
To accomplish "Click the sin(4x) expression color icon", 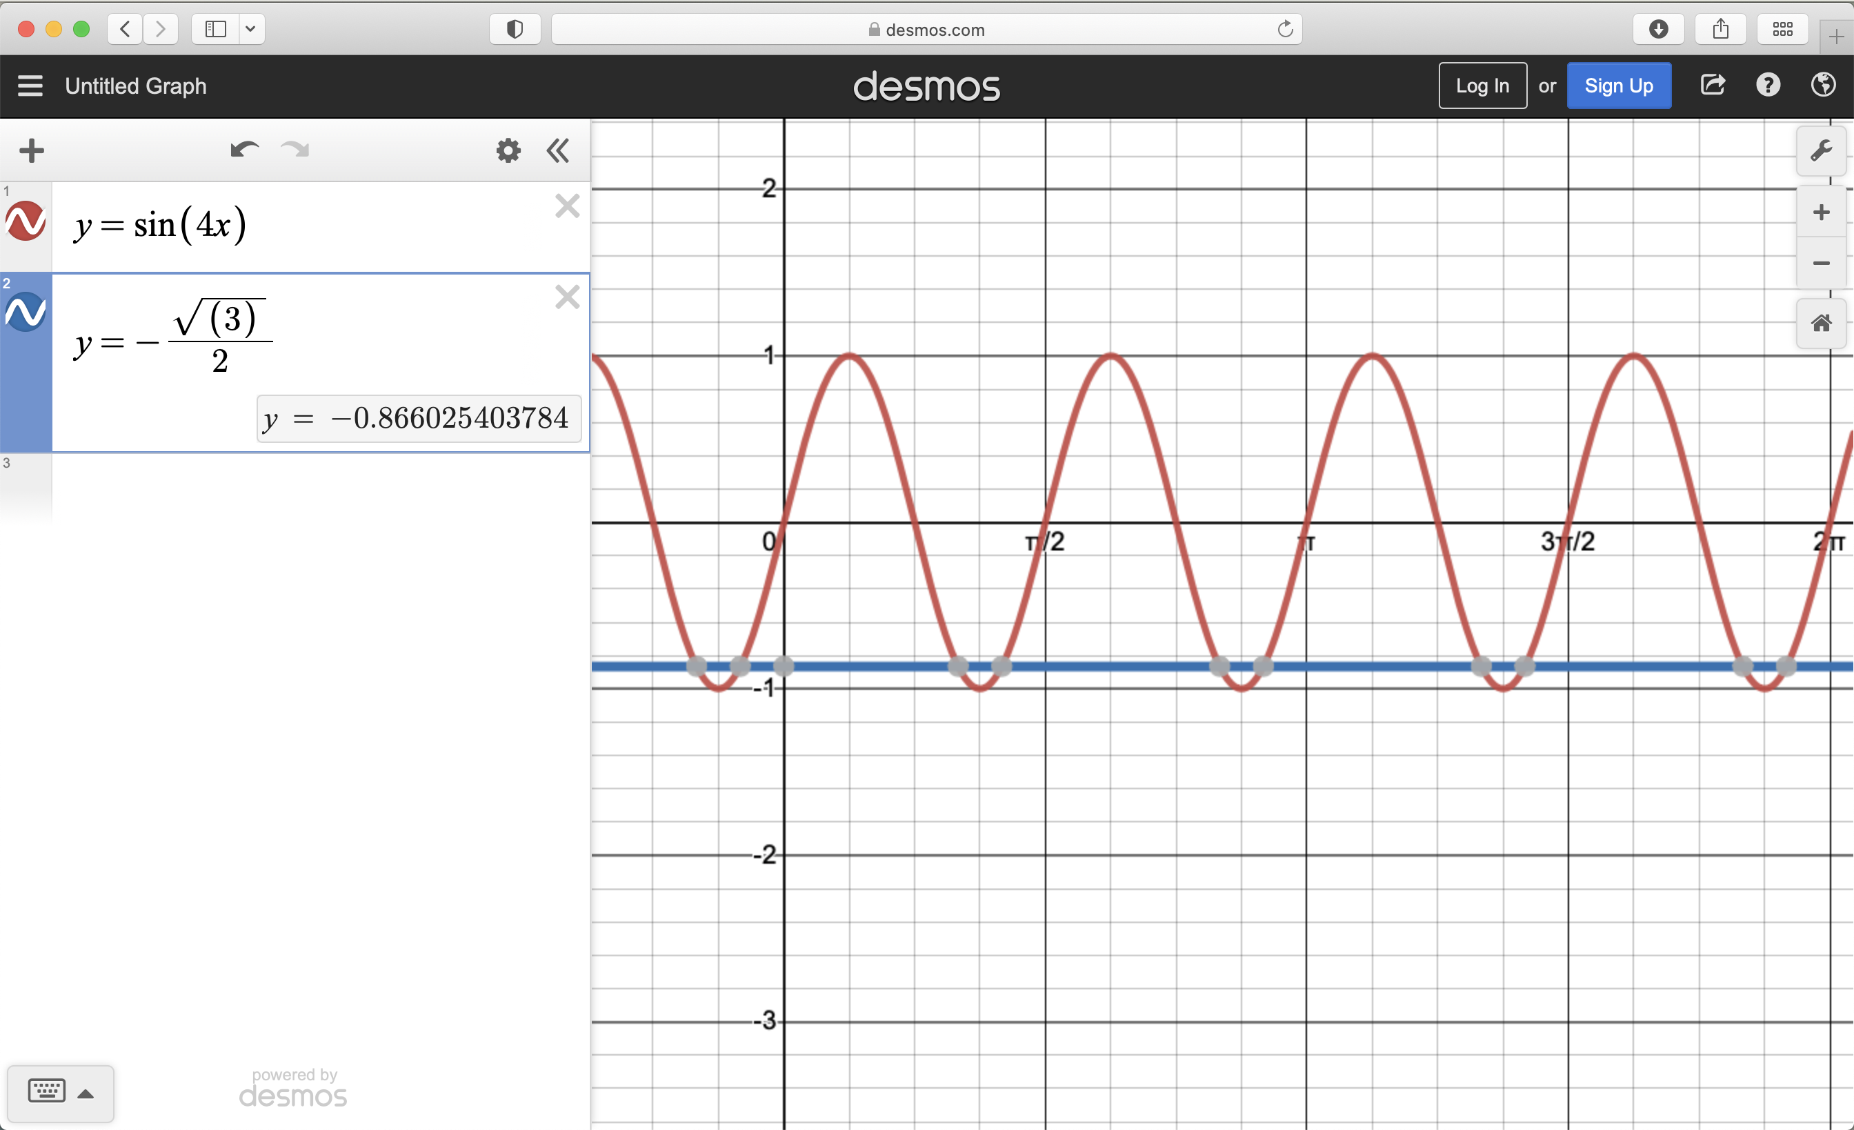I will [x=26, y=222].
